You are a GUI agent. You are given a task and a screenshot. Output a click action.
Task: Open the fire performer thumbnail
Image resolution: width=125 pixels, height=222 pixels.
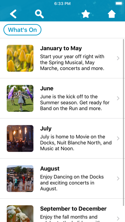(x=20, y=138)
